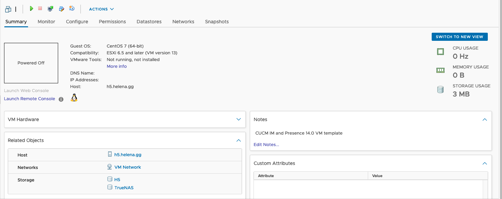Click the green Power On icon
The image size is (502, 199).
pyautogui.click(x=31, y=9)
